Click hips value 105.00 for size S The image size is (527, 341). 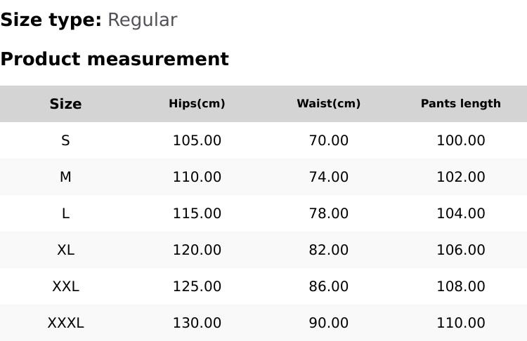pos(197,140)
